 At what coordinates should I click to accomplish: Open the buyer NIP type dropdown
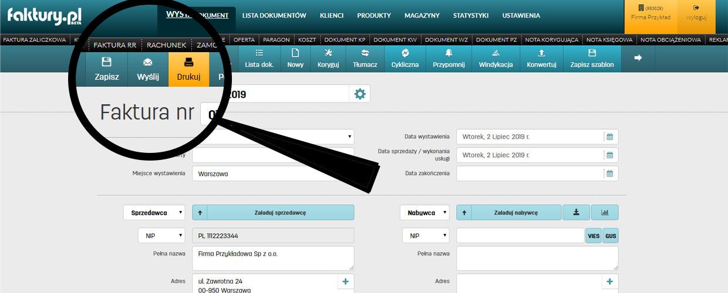point(426,236)
